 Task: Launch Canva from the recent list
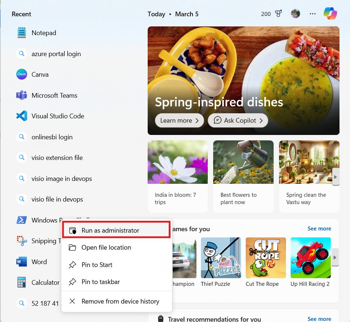(x=40, y=74)
